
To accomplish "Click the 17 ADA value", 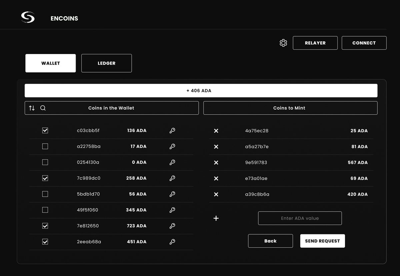I will 138,146.
